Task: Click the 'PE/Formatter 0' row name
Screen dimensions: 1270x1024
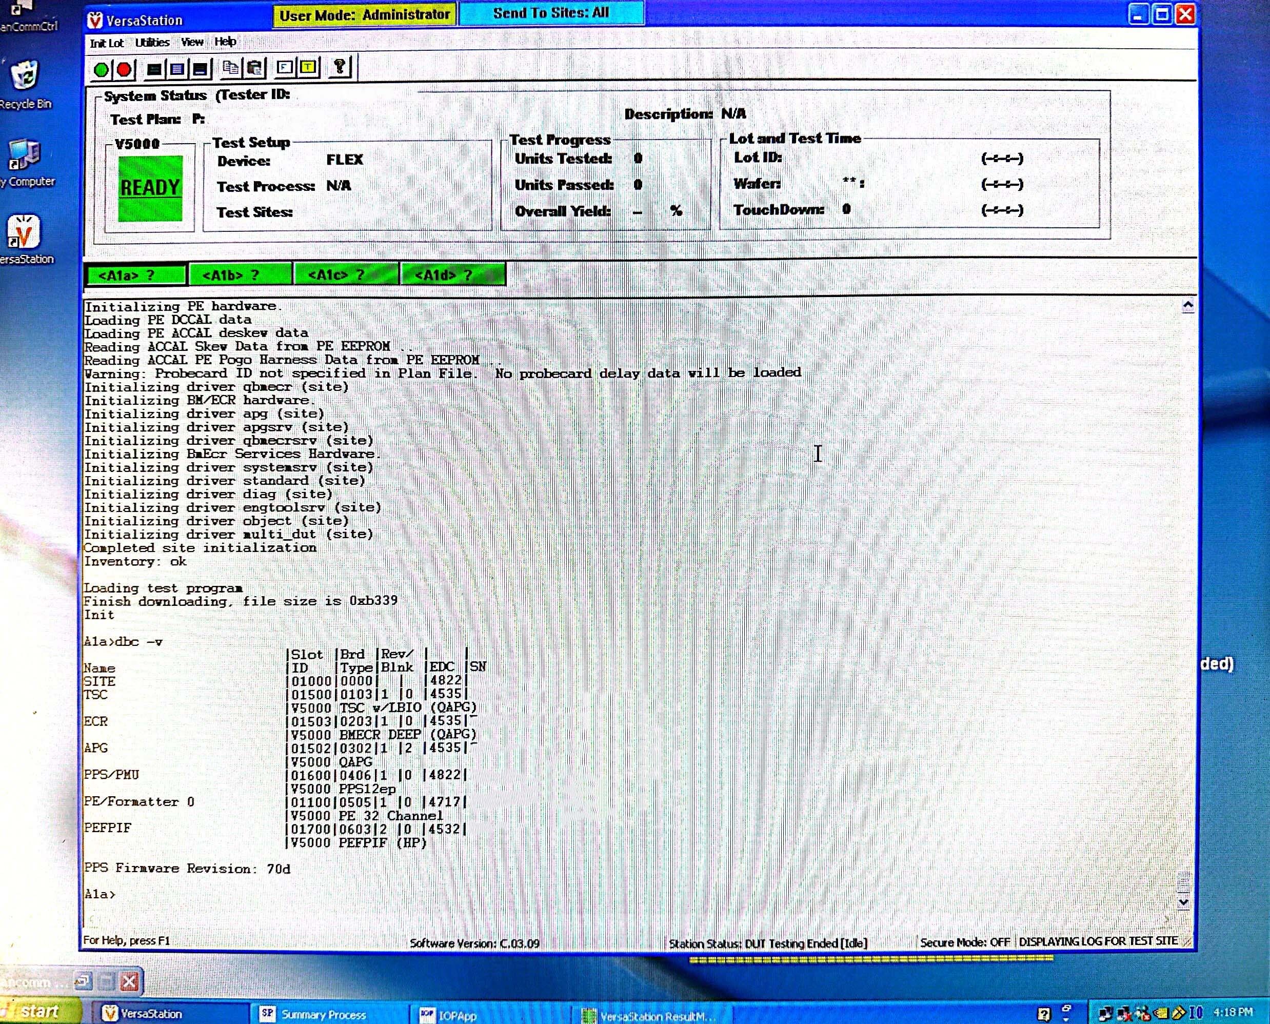Action: pyautogui.click(x=139, y=802)
